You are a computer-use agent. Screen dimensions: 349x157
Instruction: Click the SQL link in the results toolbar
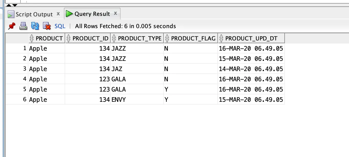click(60, 26)
